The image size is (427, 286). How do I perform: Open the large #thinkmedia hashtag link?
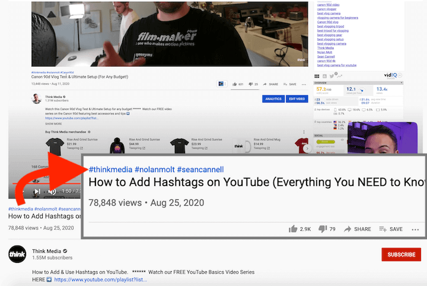pos(110,170)
